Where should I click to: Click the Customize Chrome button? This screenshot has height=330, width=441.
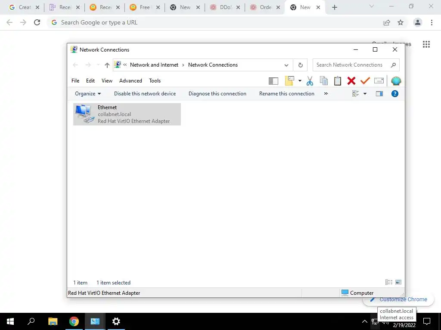399,299
